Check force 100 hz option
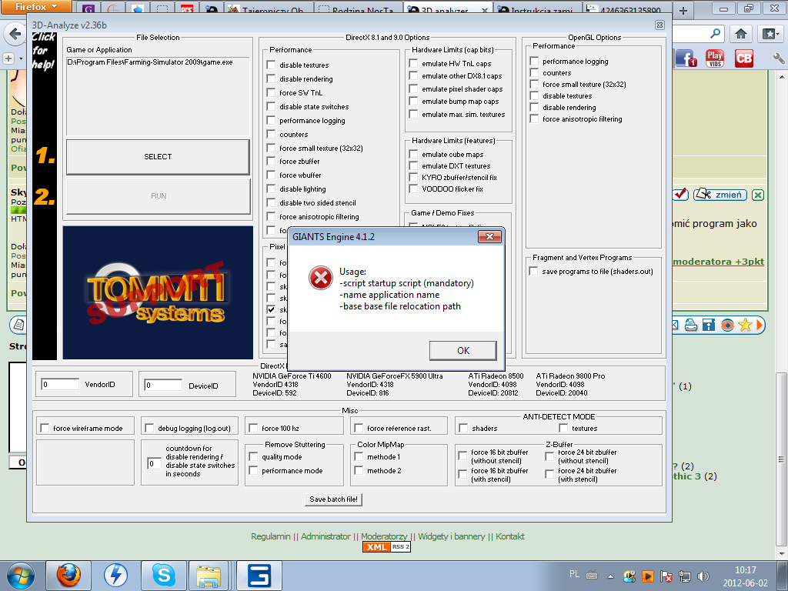The image size is (788, 591). pos(253,428)
